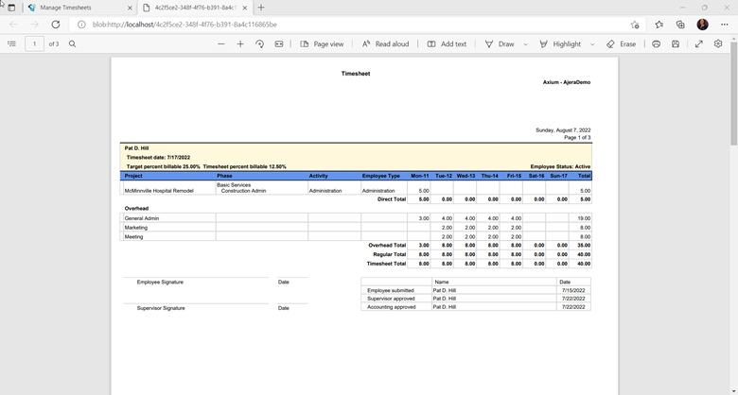
Task: Open PDF settings gear
Action: [718, 43]
